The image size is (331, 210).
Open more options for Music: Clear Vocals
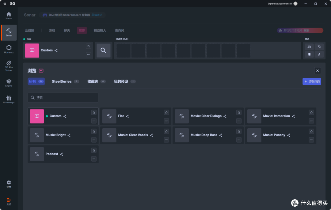(166, 140)
